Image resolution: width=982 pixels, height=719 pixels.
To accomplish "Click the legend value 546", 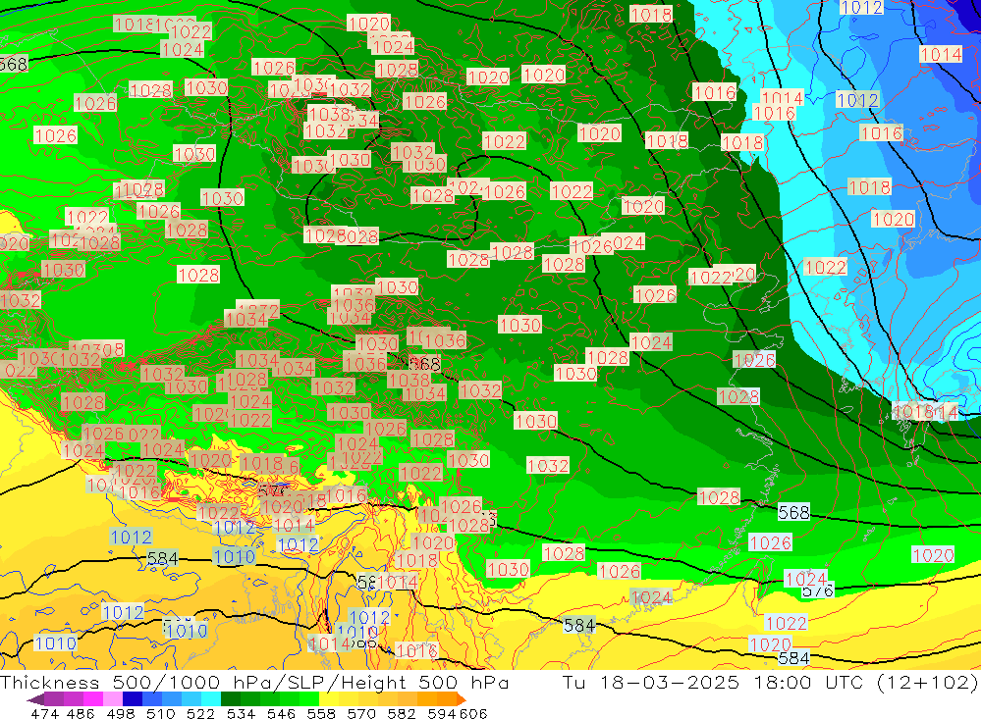I will coord(281,713).
